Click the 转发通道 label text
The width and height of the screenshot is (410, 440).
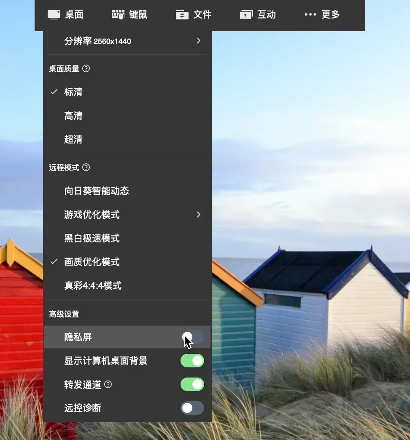click(x=83, y=384)
